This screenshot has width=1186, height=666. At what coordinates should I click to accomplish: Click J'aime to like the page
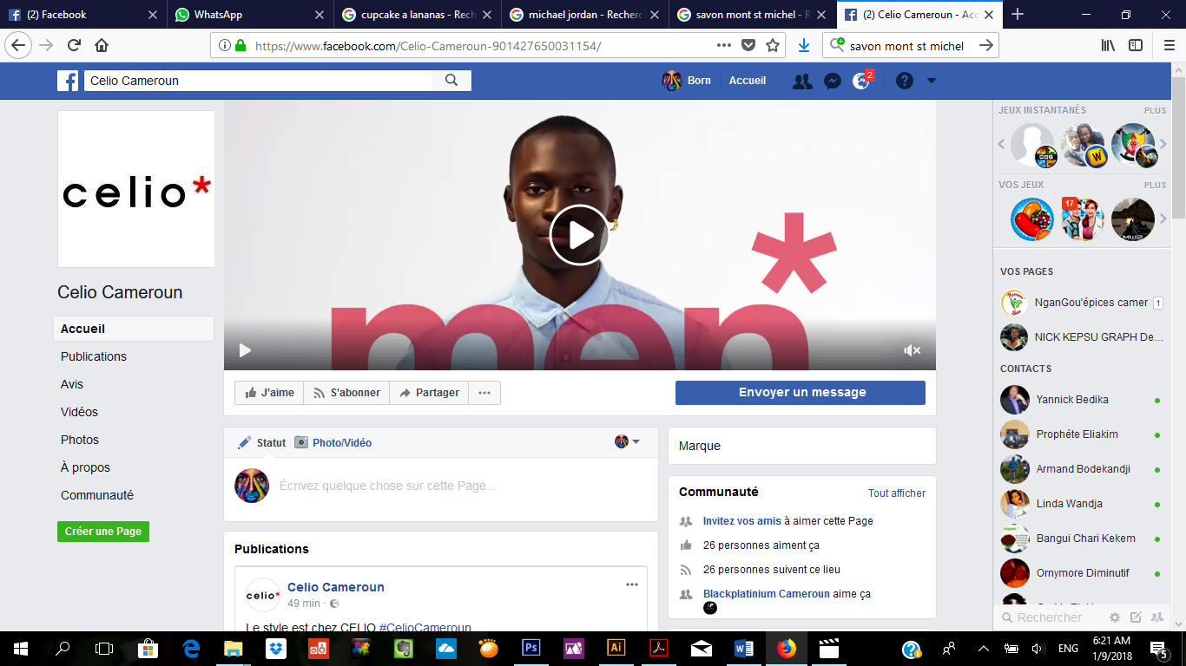click(x=269, y=393)
